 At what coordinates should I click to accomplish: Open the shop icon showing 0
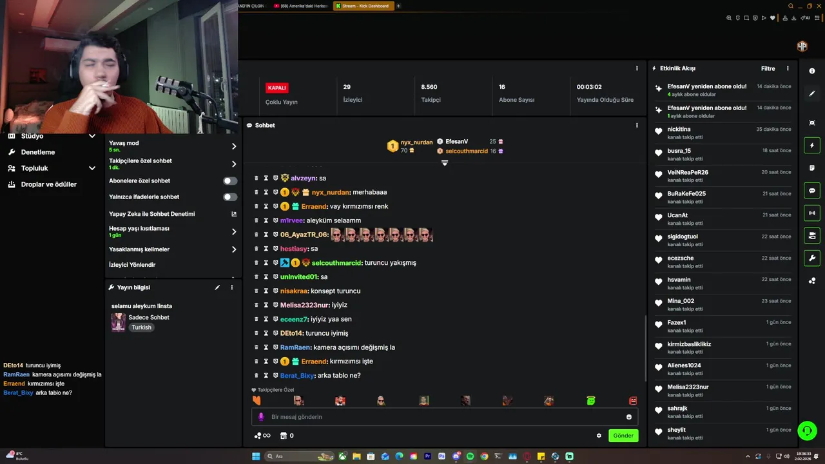(x=287, y=436)
